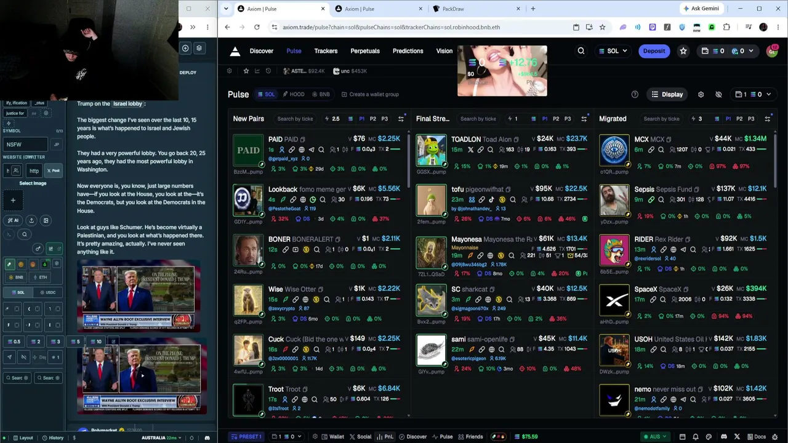Viewport: 788px width, 443px height.
Task: Select P3 preset in Final Stretch column
Action: click(568, 119)
